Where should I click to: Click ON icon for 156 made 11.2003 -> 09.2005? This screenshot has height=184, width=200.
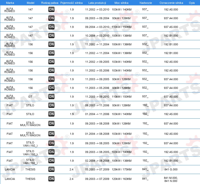click(51, 79)
